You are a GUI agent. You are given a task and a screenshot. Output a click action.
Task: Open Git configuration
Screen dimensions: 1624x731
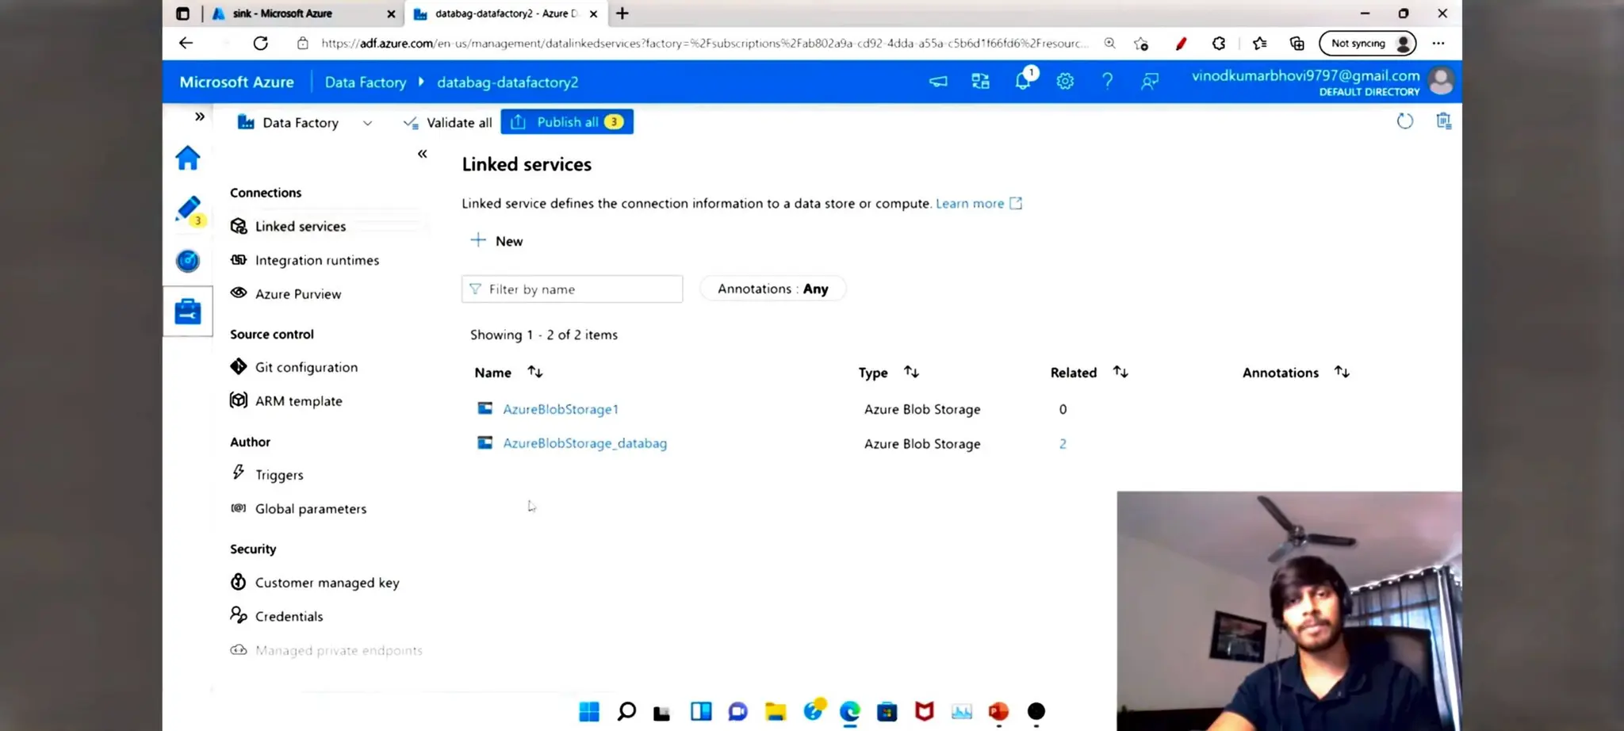[x=306, y=367]
